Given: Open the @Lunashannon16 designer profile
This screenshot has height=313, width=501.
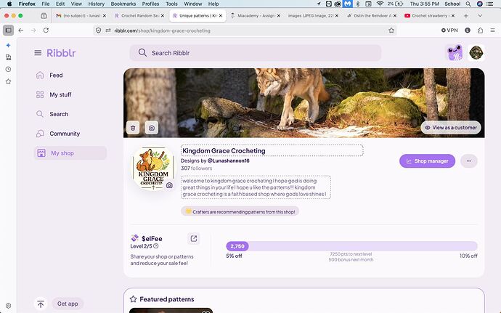Looking at the screenshot, I should tap(229, 160).
